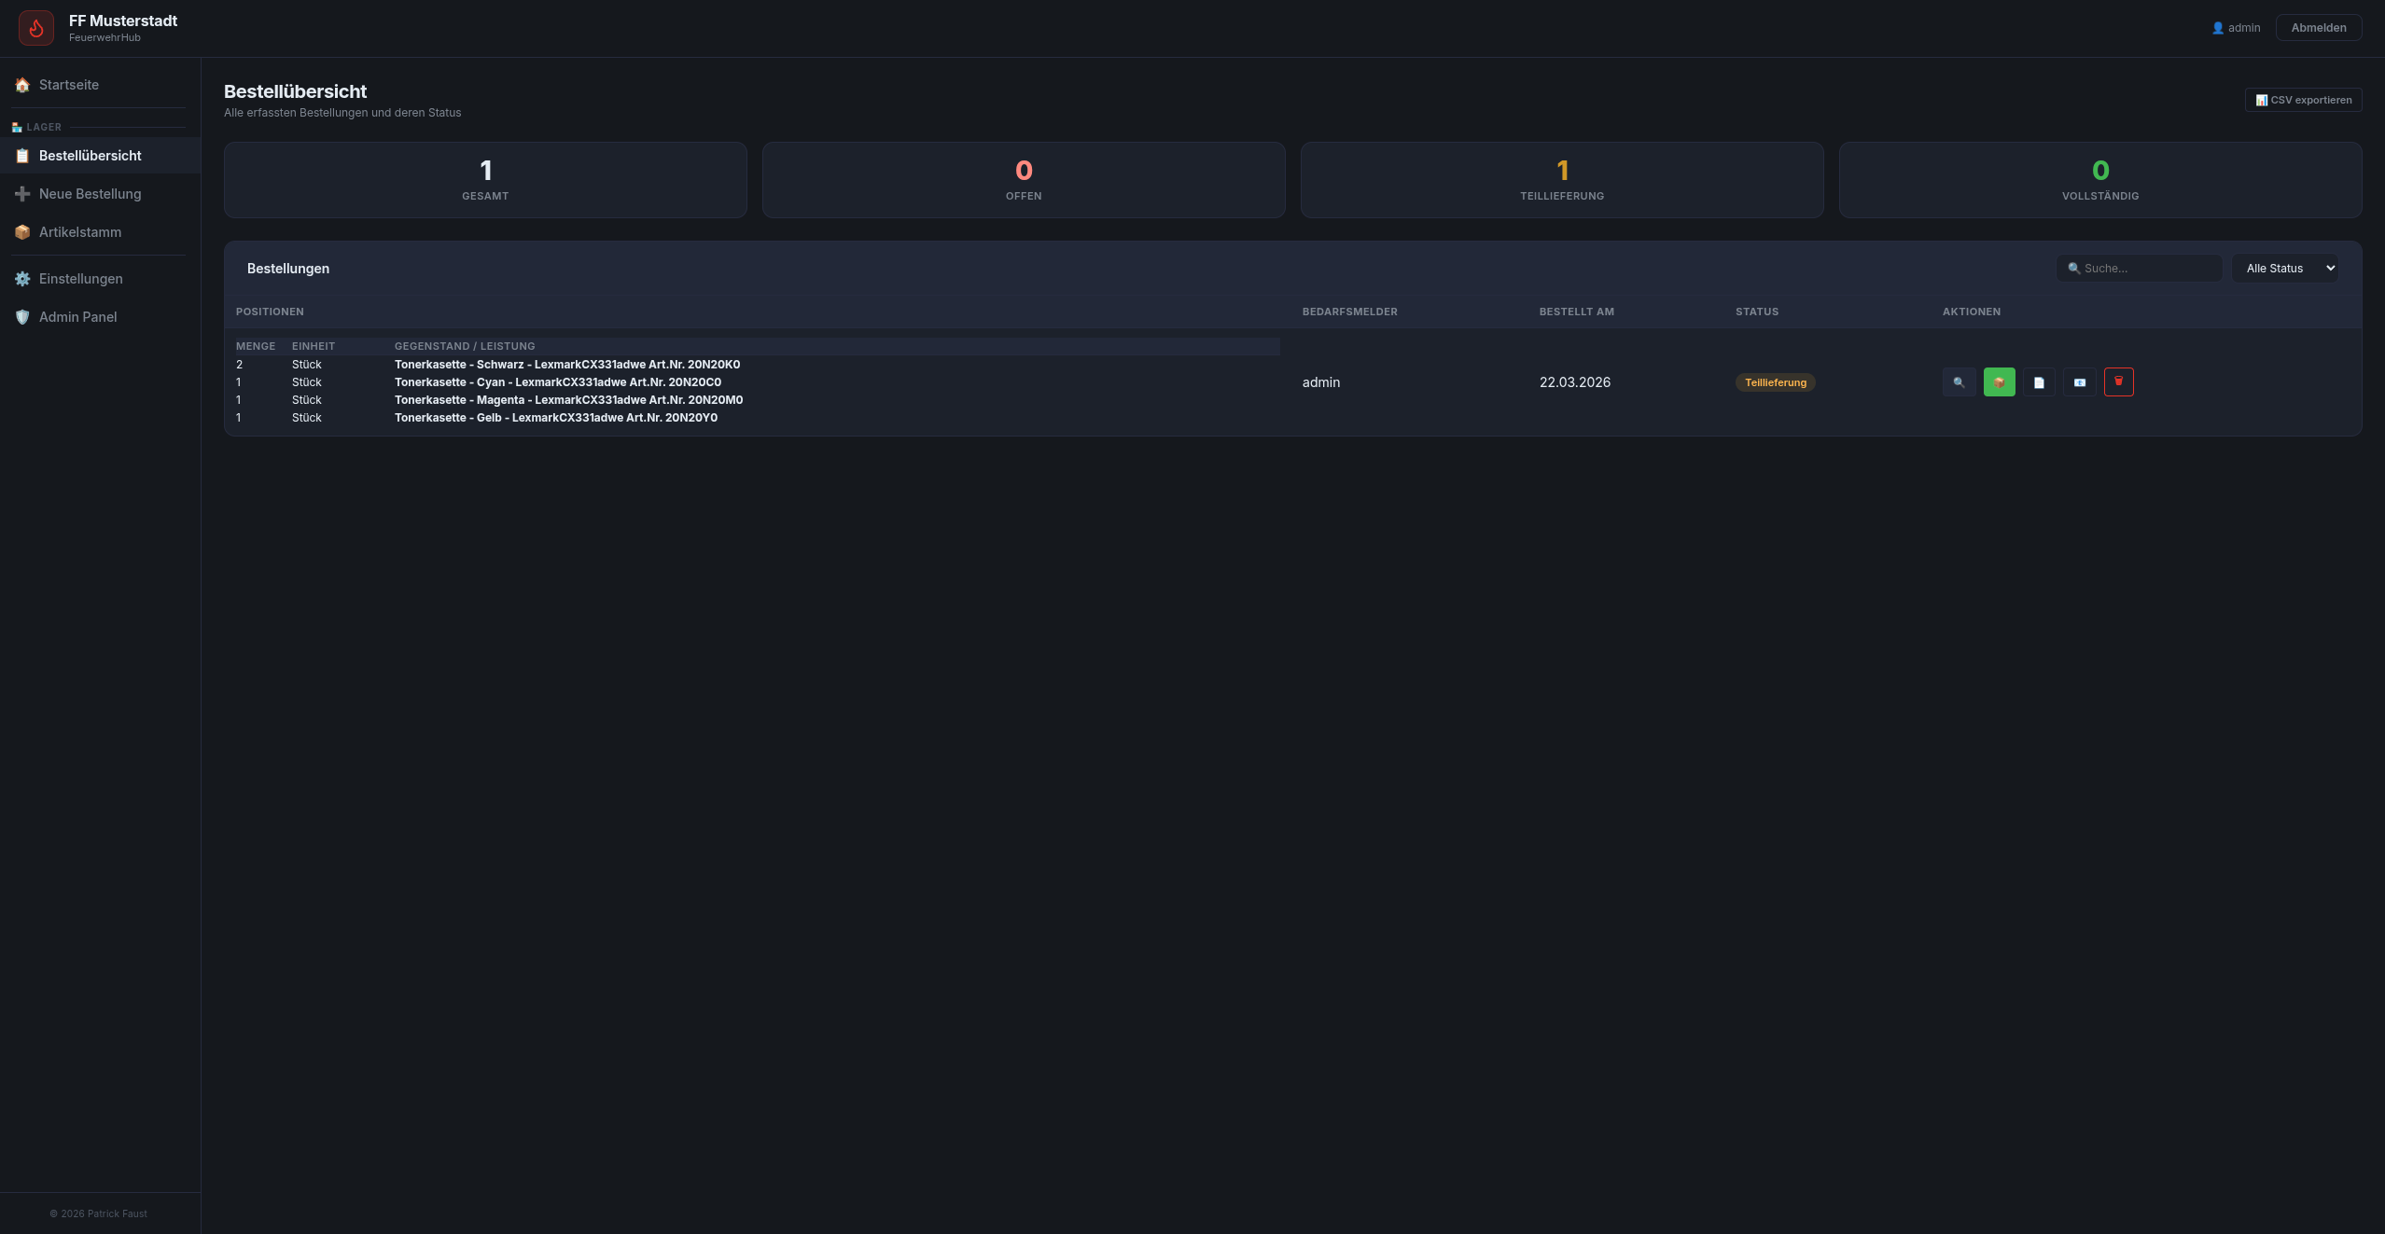Click the e-mail envelope action icon
Screen dimensions: 2385x1234
pyautogui.click(x=2079, y=382)
